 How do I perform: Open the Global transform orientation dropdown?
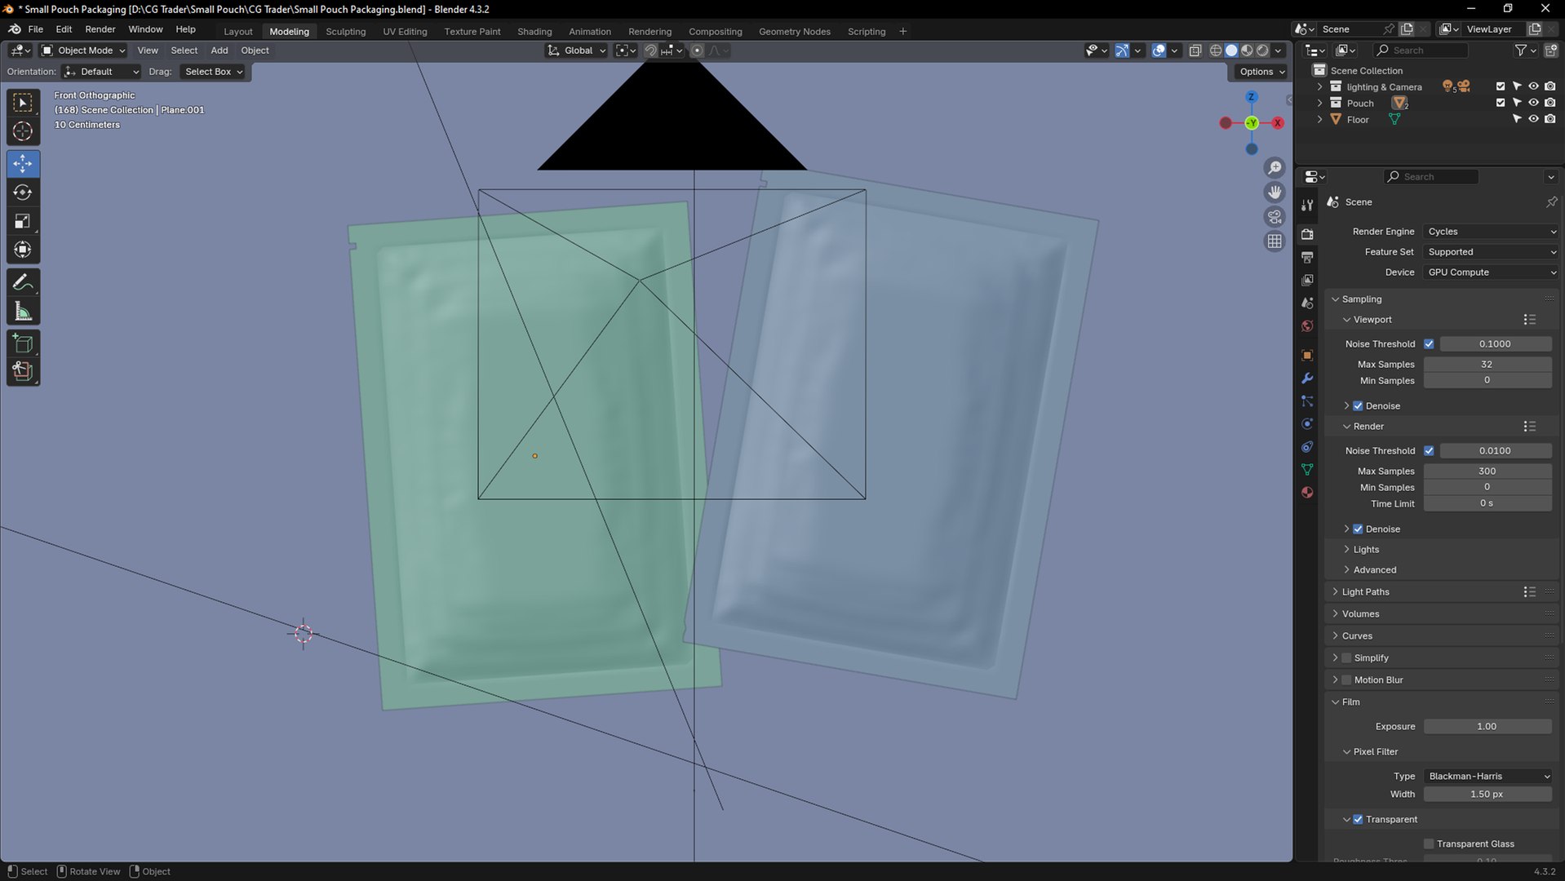tap(577, 51)
